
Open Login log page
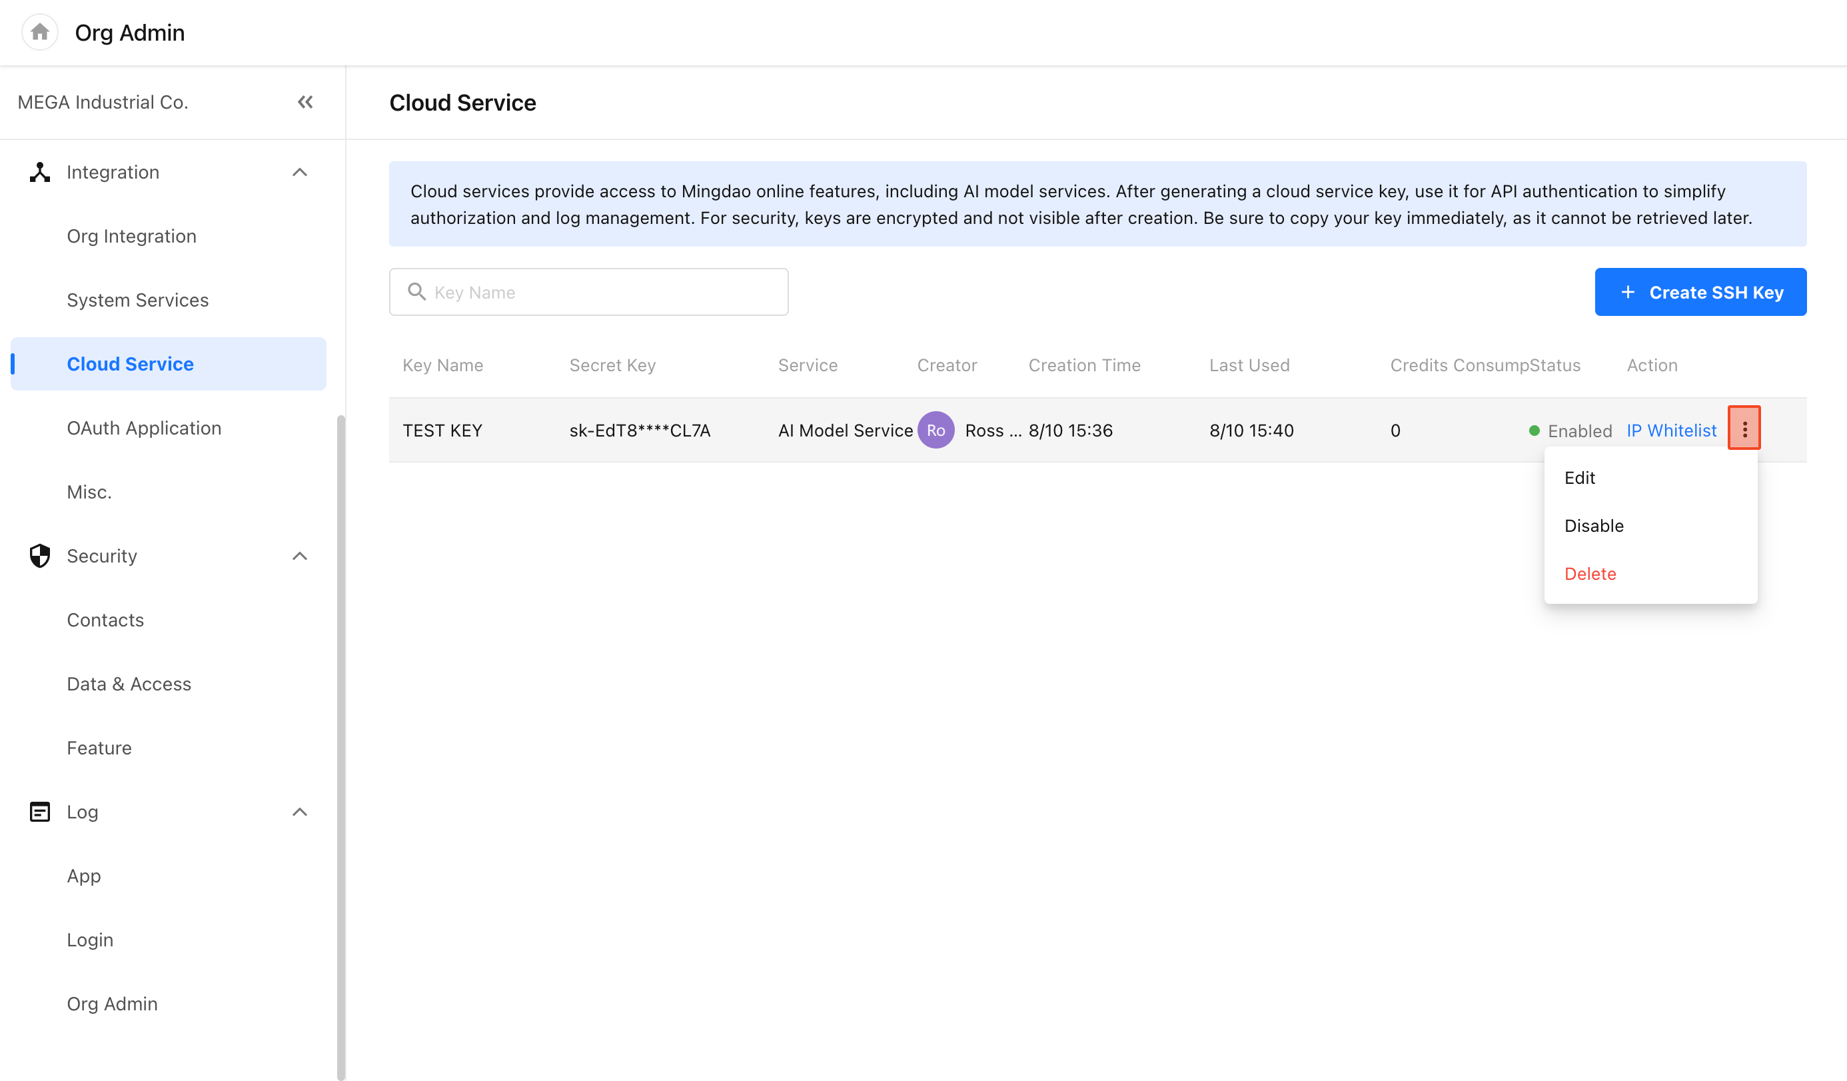coord(90,940)
